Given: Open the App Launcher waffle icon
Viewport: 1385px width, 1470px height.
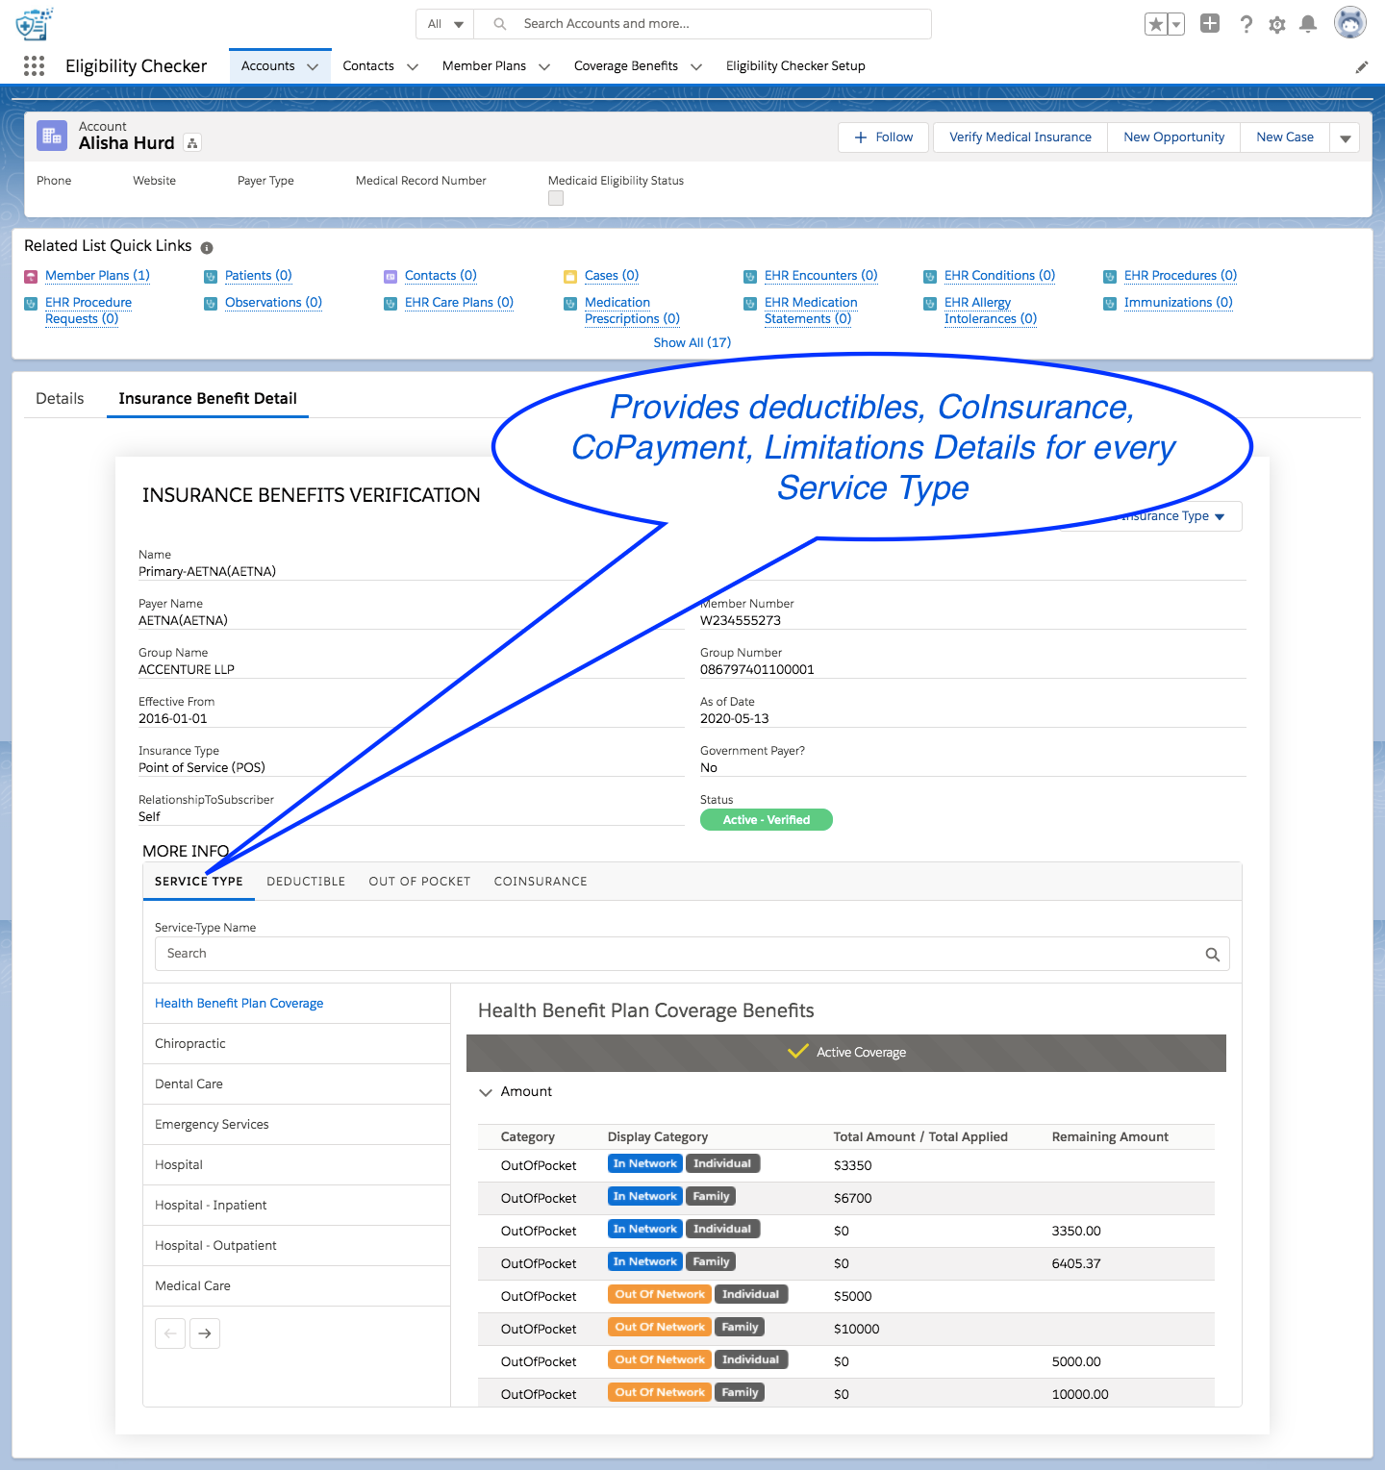Looking at the screenshot, I should point(34,65).
